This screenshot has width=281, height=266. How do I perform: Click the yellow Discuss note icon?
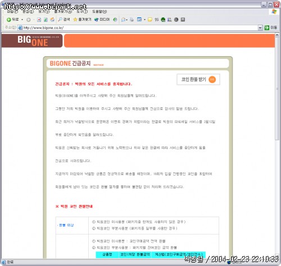[x=150, y=20]
